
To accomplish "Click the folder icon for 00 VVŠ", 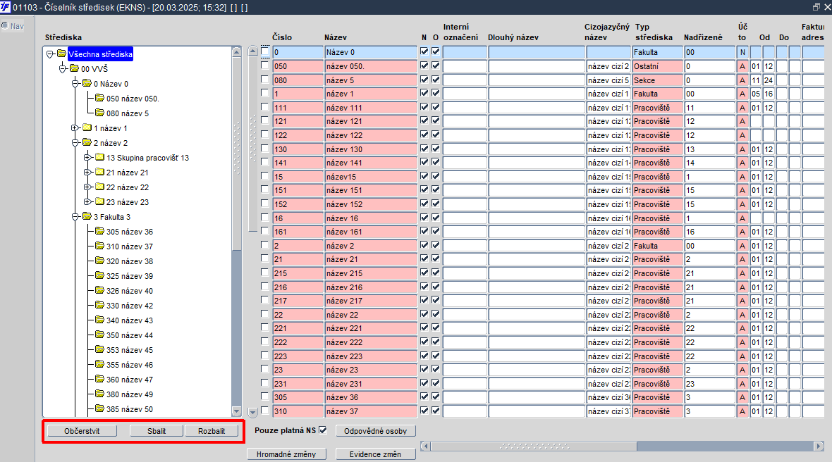I will 74,69.
